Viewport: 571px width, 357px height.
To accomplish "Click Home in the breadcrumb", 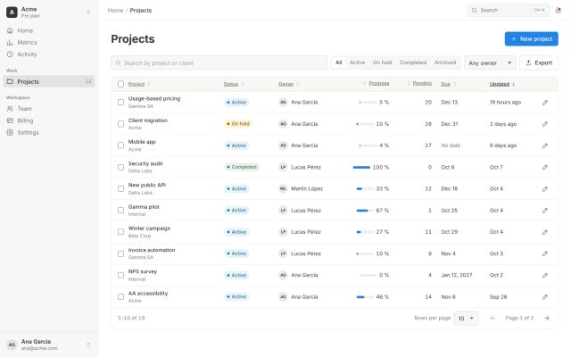I will tap(115, 10).
